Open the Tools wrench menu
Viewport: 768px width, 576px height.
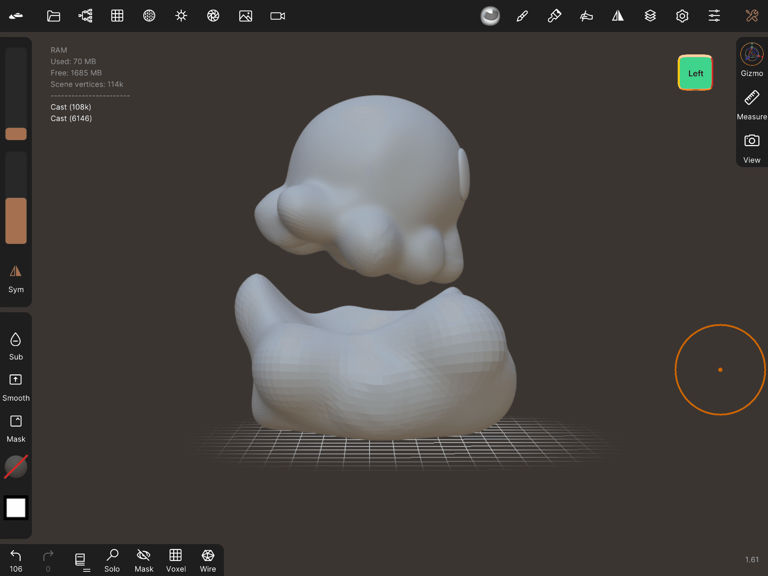pyautogui.click(x=752, y=16)
